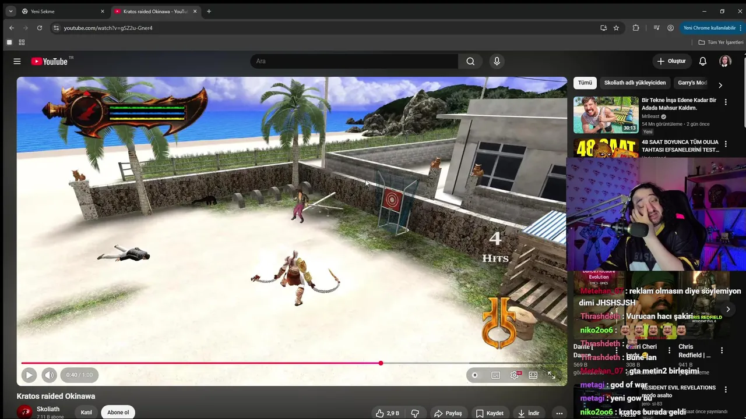Open the YouTube hamburger guide menu
Viewport: 746px width, 419px height.
coord(17,61)
